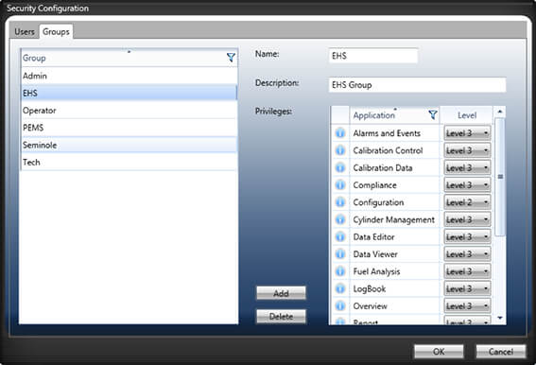Open Level dropdown for Overview
The image size is (536, 365).
pos(467,306)
